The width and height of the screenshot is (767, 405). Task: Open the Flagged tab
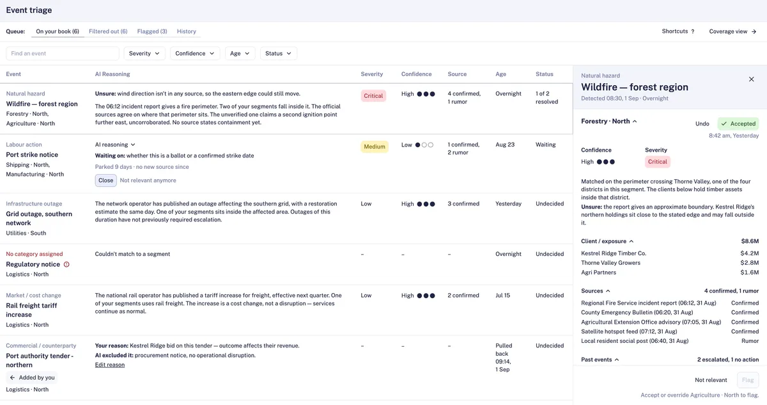(152, 31)
